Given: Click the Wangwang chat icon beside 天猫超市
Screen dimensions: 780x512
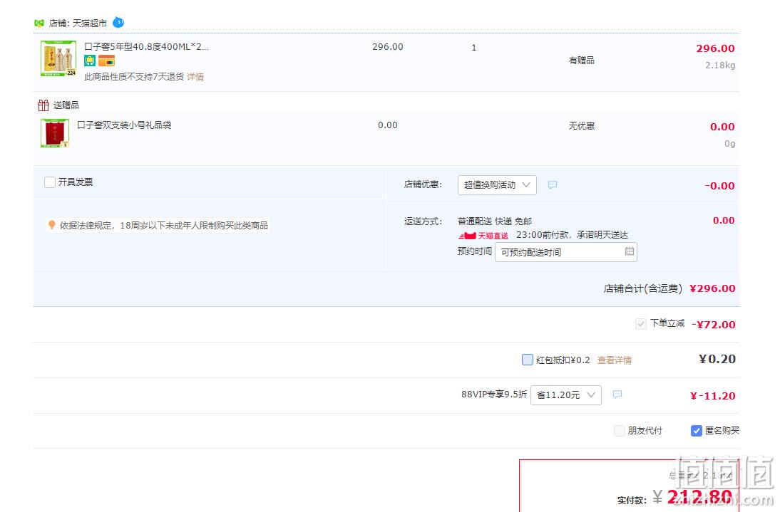Looking at the screenshot, I should coord(118,22).
